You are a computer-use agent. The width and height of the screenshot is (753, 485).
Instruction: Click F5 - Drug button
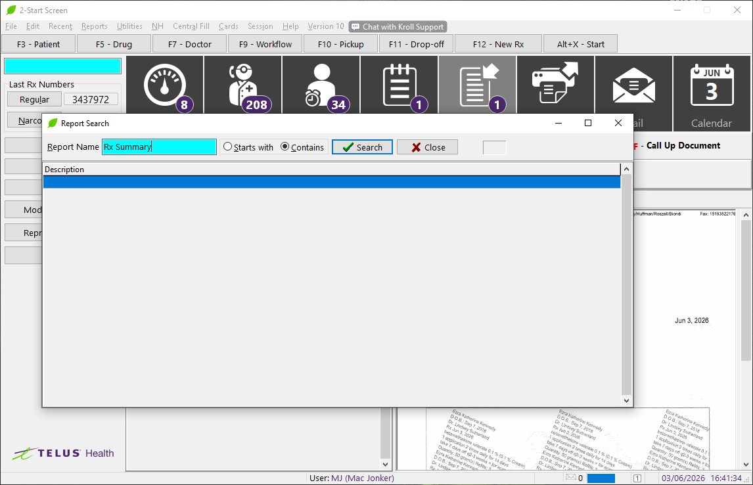(x=114, y=44)
